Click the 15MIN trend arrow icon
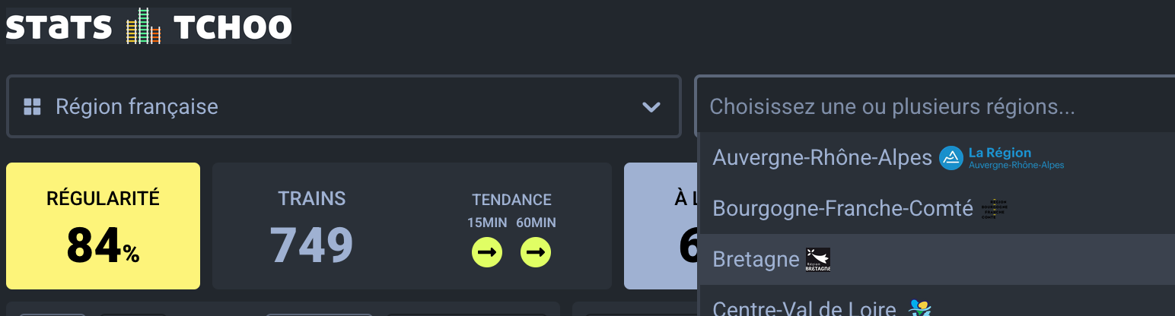 (487, 252)
